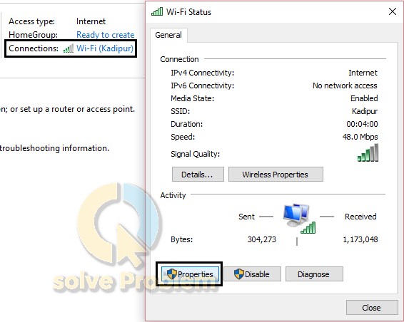Click the Wi-Fi (Kadipur) connection link
This screenshot has width=404, height=322.
point(105,48)
